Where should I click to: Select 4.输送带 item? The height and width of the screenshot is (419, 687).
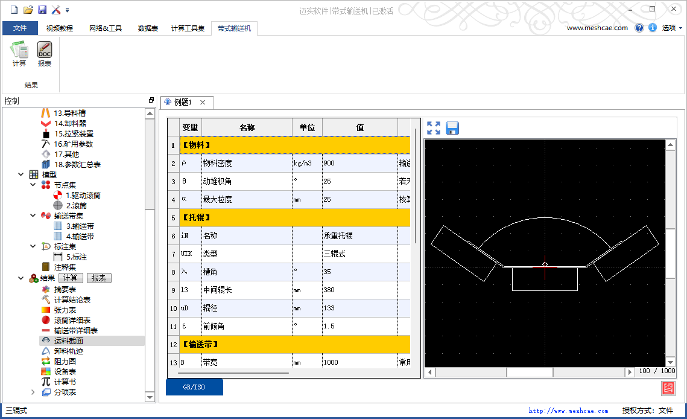(80, 236)
